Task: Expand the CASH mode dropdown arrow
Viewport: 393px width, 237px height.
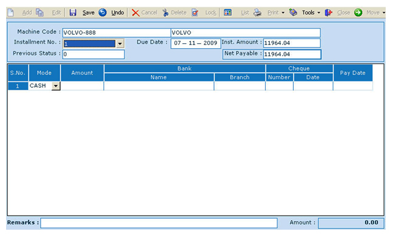Action: [56, 86]
